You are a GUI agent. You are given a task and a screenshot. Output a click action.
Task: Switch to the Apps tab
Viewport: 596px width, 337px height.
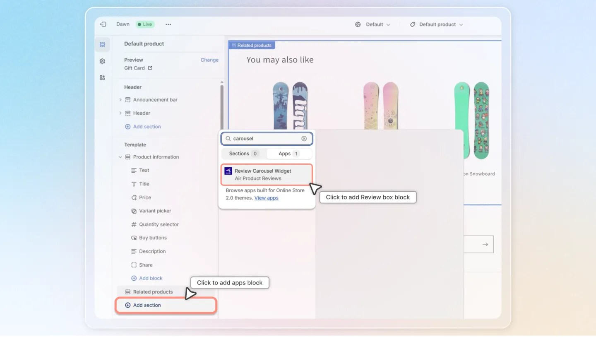pos(289,154)
